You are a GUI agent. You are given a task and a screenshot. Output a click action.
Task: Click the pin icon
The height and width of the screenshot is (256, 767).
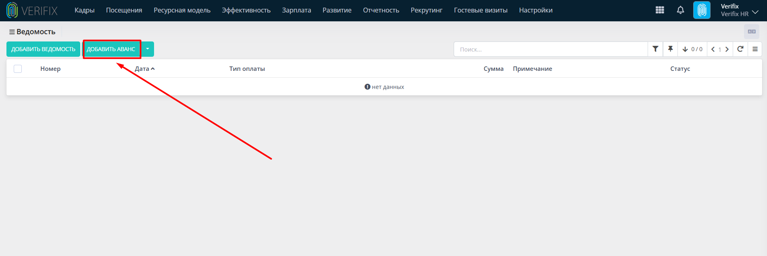670,49
